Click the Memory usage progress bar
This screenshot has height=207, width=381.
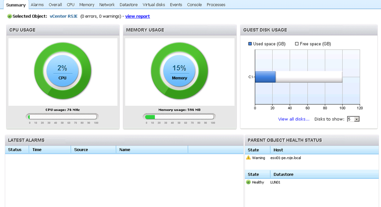(x=179, y=117)
